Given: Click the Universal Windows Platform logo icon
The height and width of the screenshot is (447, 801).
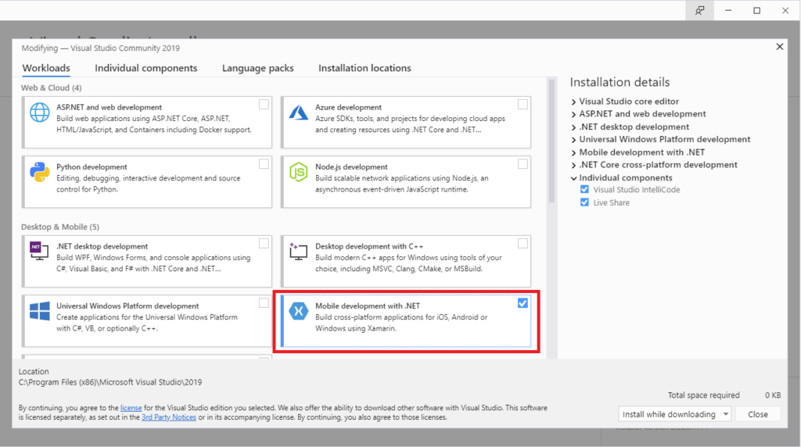Looking at the screenshot, I should [x=39, y=311].
